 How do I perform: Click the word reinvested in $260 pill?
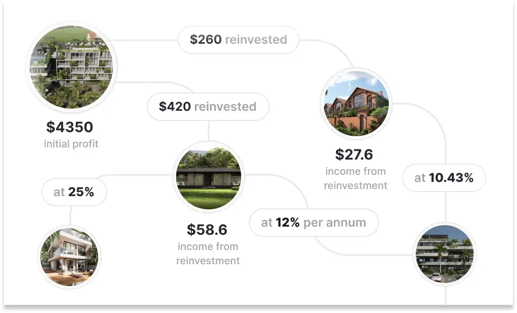click(x=256, y=40)
